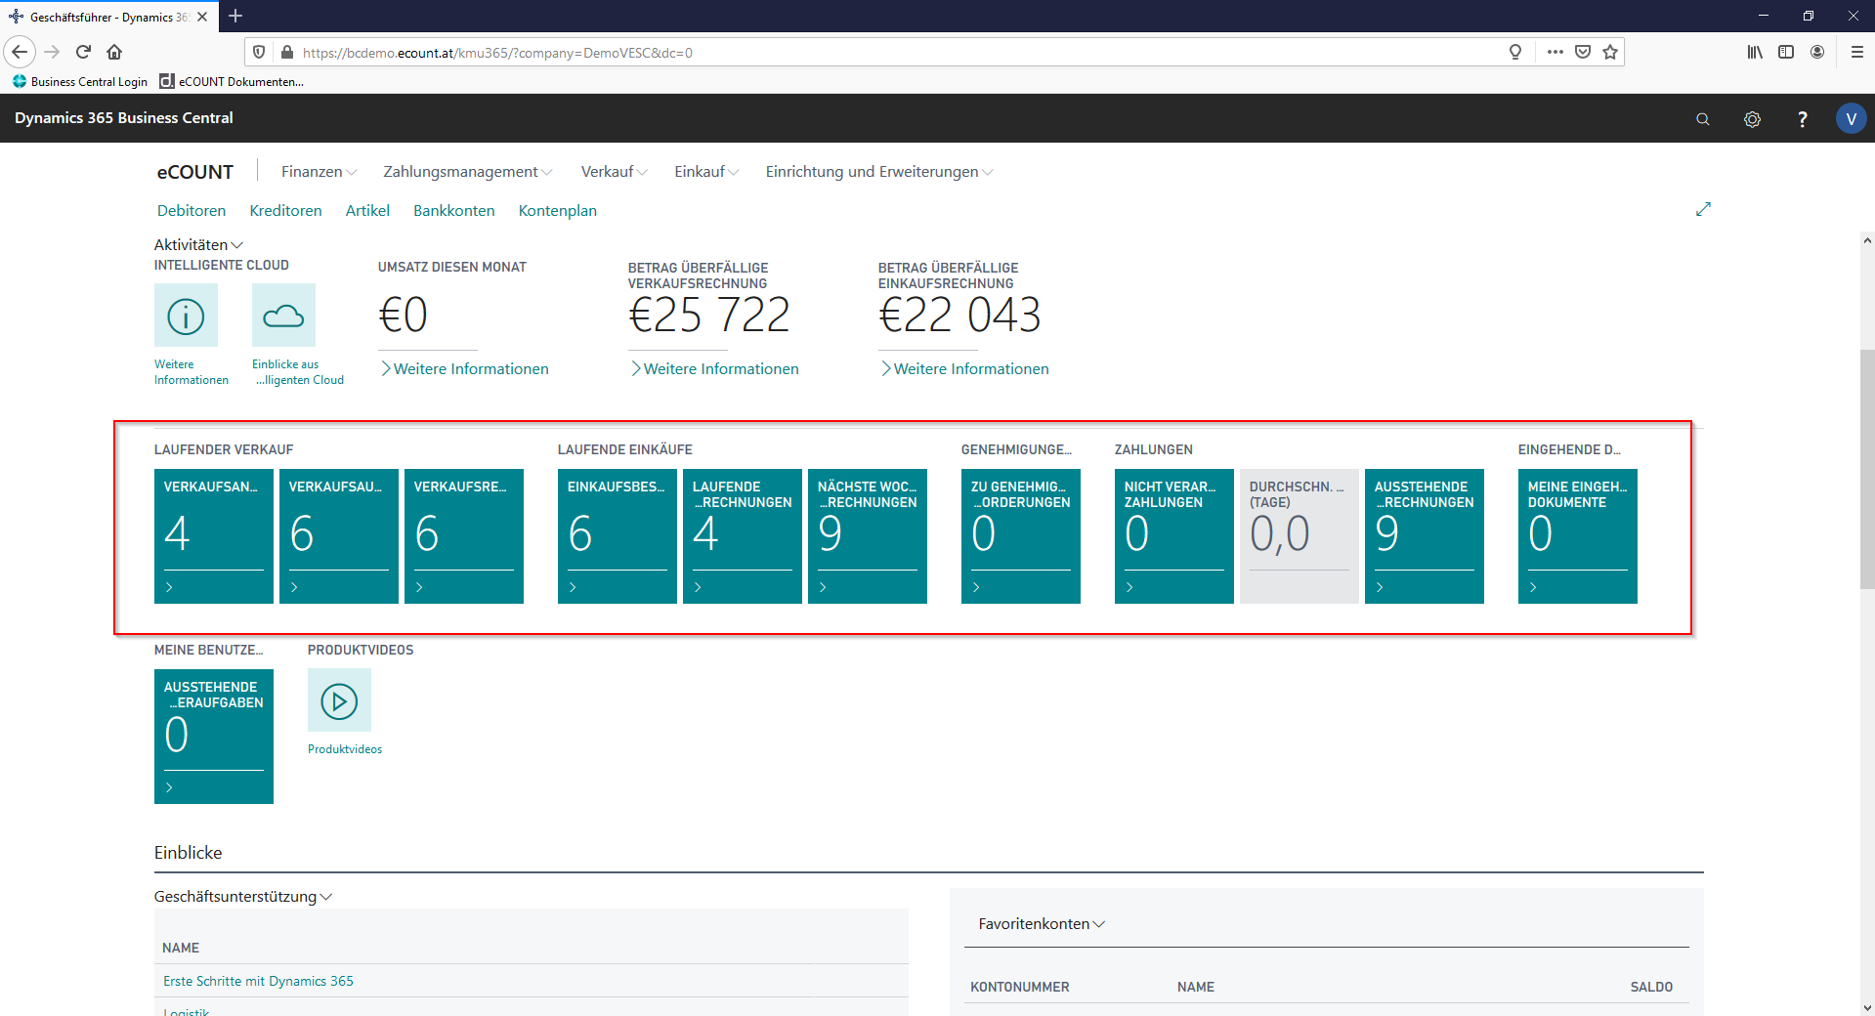The width and height of the screenshot is (1875, 1016).
Task: Open the Ausstehende ...eraufgaben tile
Action: [x=214, y=737]
